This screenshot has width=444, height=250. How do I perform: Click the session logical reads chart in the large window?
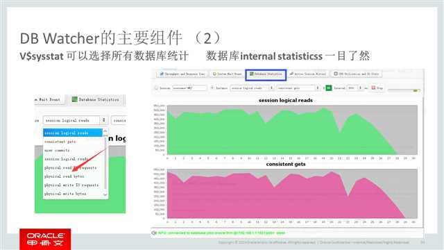(292, 130)
